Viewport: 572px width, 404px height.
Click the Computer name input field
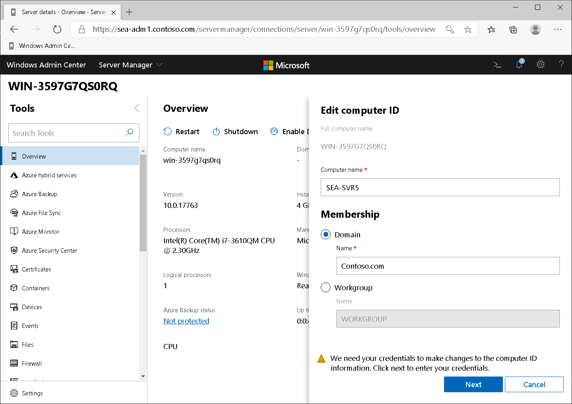click(x=440, y=187)
